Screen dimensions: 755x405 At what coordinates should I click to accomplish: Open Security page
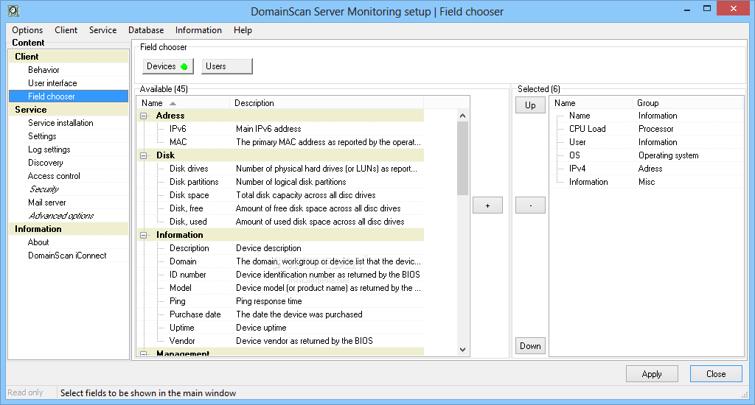(x=44, y=189)
